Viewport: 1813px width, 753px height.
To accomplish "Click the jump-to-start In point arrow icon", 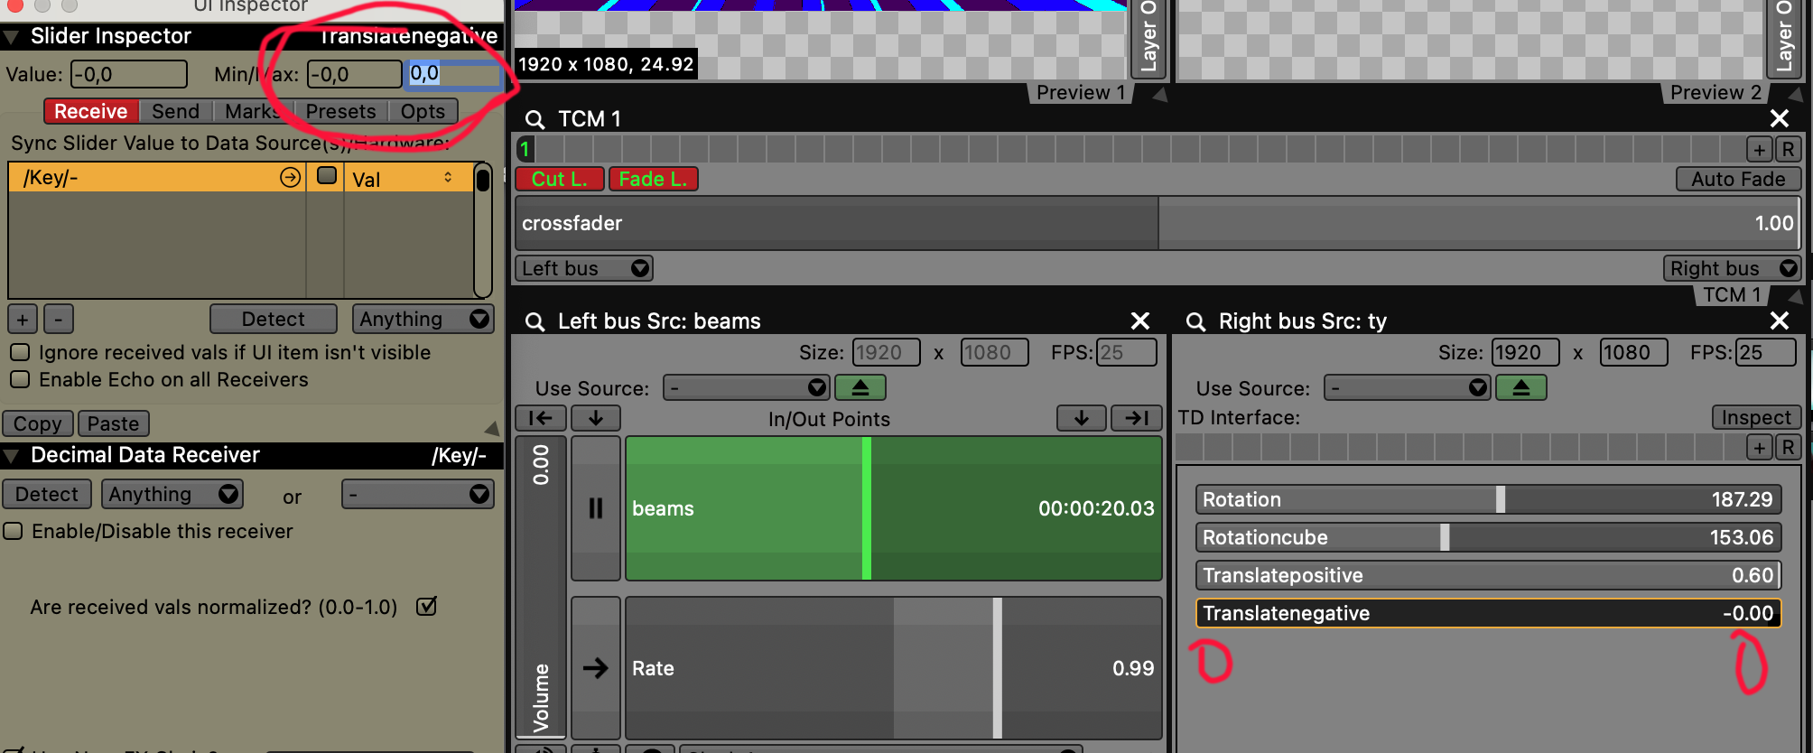I will [541, 418].
